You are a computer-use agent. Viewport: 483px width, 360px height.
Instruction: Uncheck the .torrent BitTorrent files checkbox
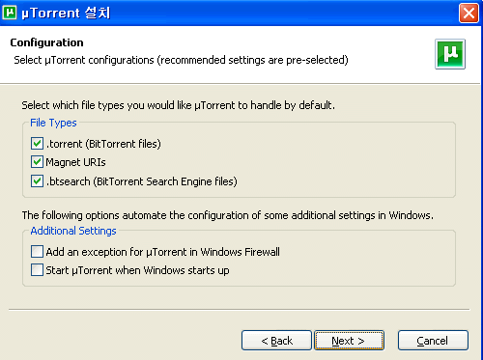click(37, 144)
